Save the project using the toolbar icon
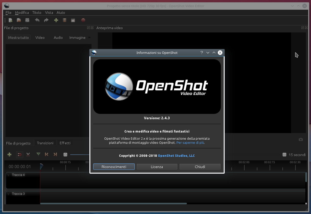 [27, 20]
